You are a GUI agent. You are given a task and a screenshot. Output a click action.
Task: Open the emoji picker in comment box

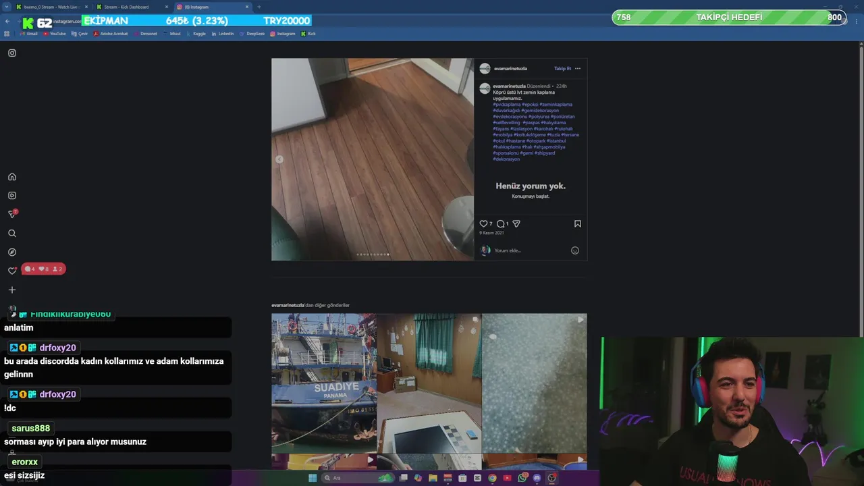click(575, 250)
